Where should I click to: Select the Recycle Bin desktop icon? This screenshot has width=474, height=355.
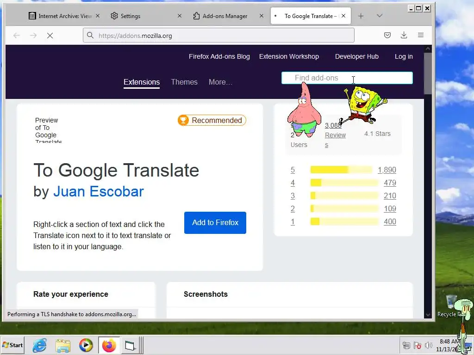(451, 306)
